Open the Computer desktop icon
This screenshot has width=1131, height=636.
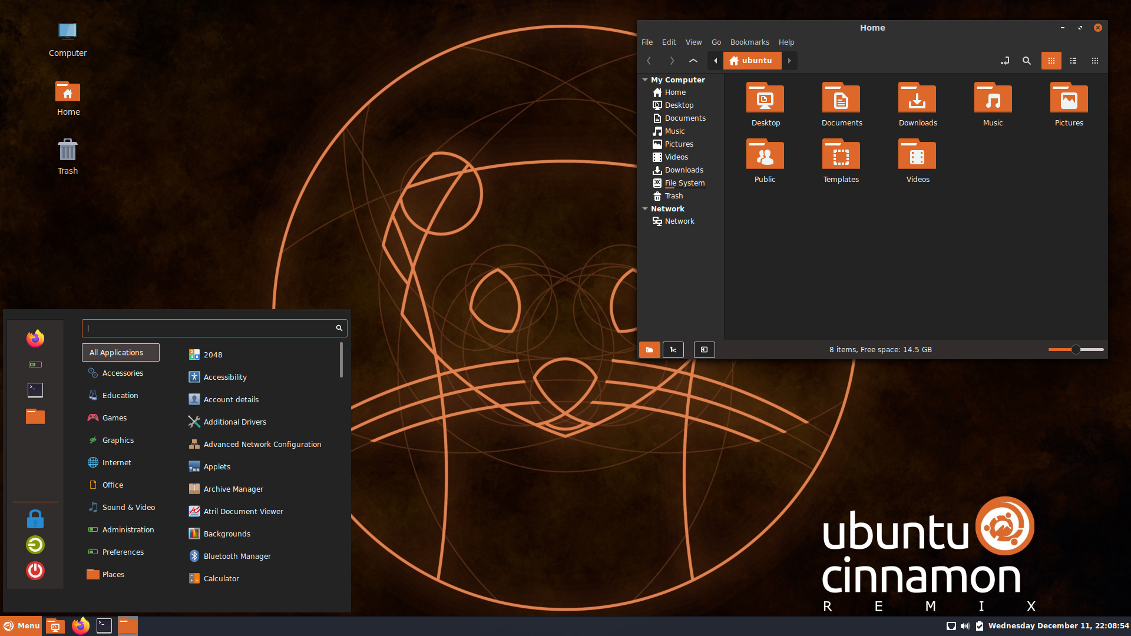click(68, 39)
